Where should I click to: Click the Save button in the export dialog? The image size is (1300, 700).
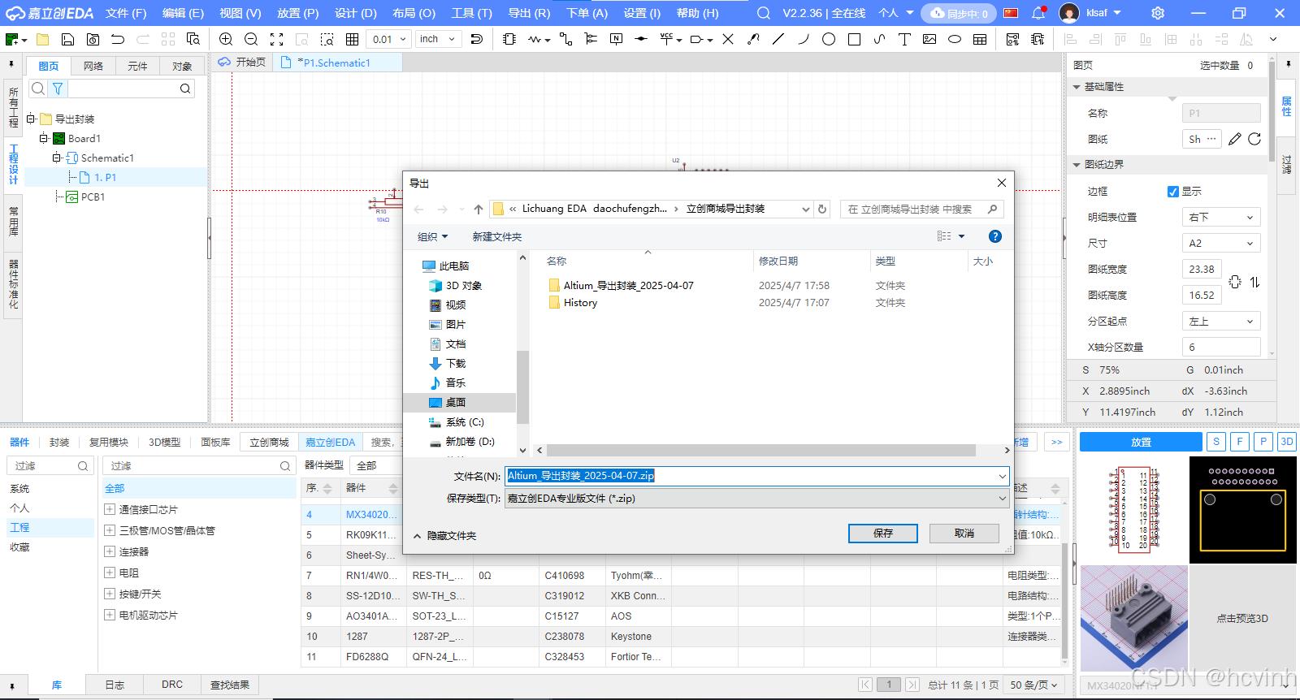coord(883,533)
